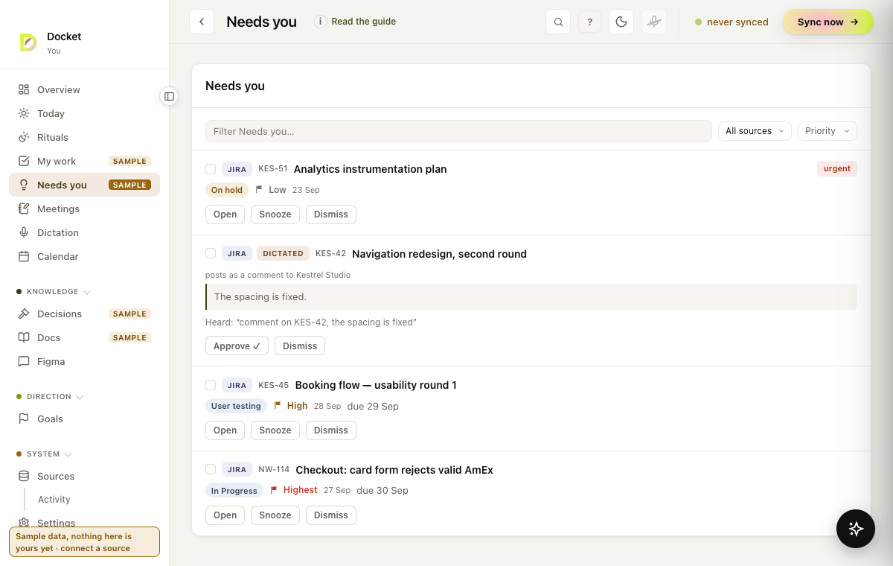This screenshot has height=566, width=893.
Task: Click the Figma chat bubble icon
Action: point(24,361)
